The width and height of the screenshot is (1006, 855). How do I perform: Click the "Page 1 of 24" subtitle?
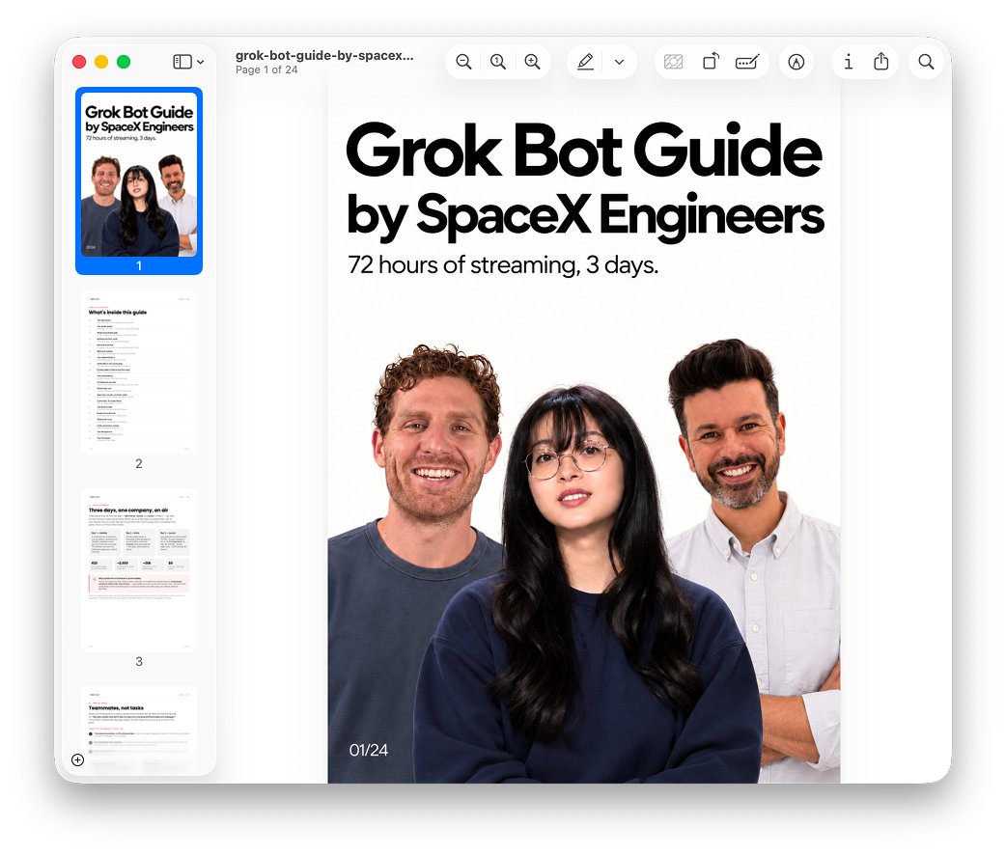click(x=266, y=69)
